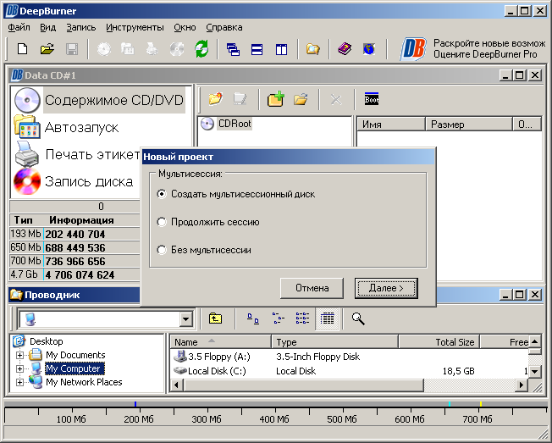
Task: Click the Далее > button
Action: pos(386,288)
